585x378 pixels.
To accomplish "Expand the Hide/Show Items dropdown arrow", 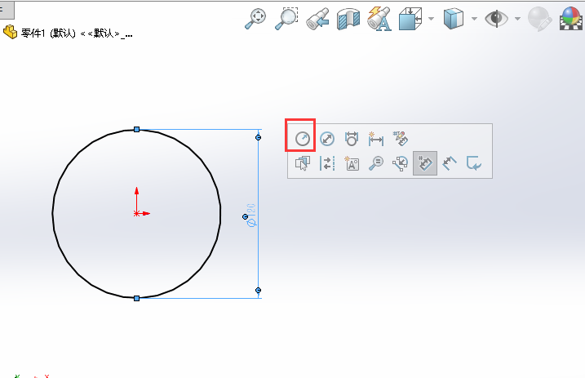I will pyautogui.click(x=517, y=18).
